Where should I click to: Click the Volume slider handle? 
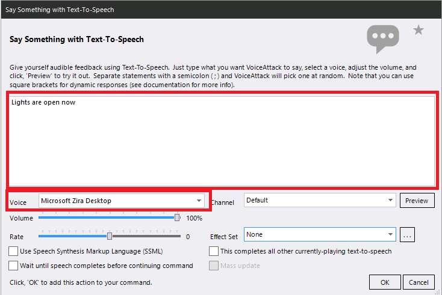pos(177,217)
